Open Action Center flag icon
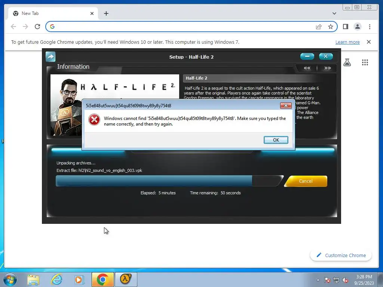 tap(327, 280)
